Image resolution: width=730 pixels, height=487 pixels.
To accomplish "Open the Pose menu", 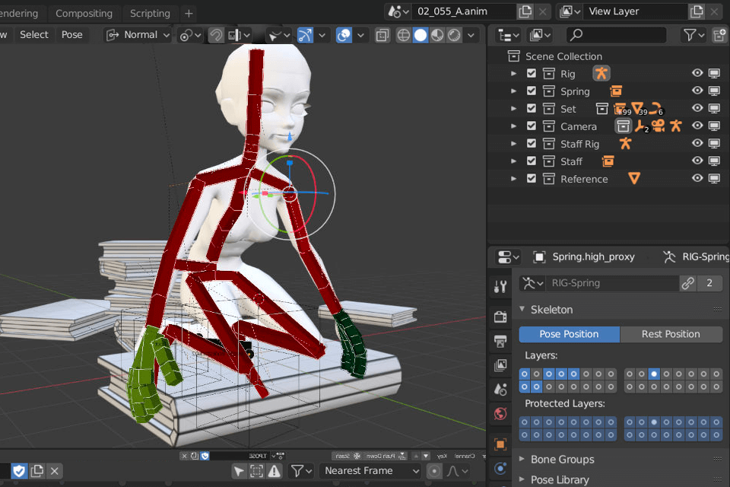I will [72, 35].
